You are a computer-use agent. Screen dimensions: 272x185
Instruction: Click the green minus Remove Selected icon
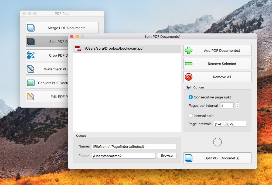(x=189, y=64)
